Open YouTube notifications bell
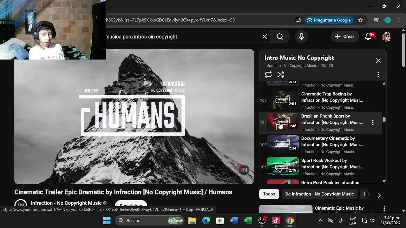The image size is (406, 228). click(368, 37)
